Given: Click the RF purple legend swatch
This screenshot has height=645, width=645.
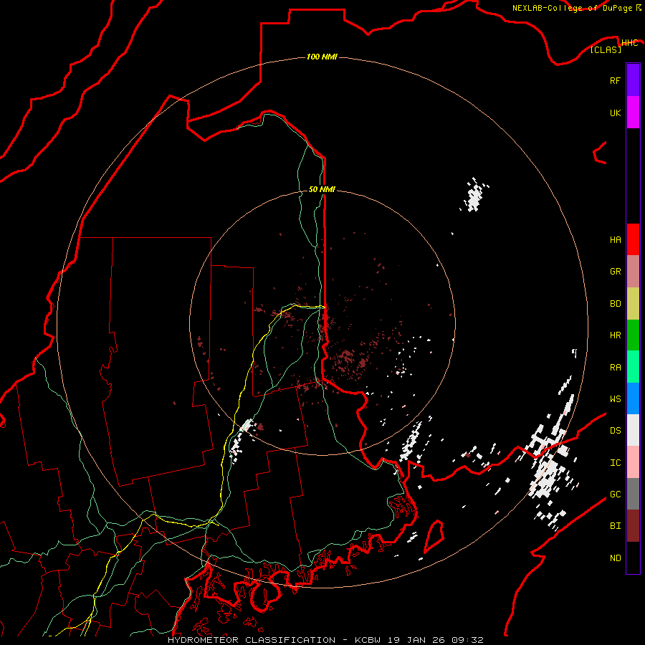Looking at the screenshot, I should point(633,80).
